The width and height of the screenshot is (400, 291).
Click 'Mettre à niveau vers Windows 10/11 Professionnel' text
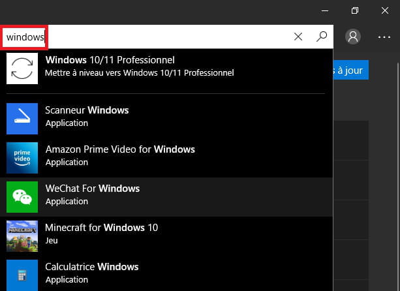tap(140, 73)
